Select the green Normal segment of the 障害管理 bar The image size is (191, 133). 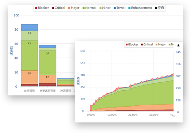coord(66,82)
